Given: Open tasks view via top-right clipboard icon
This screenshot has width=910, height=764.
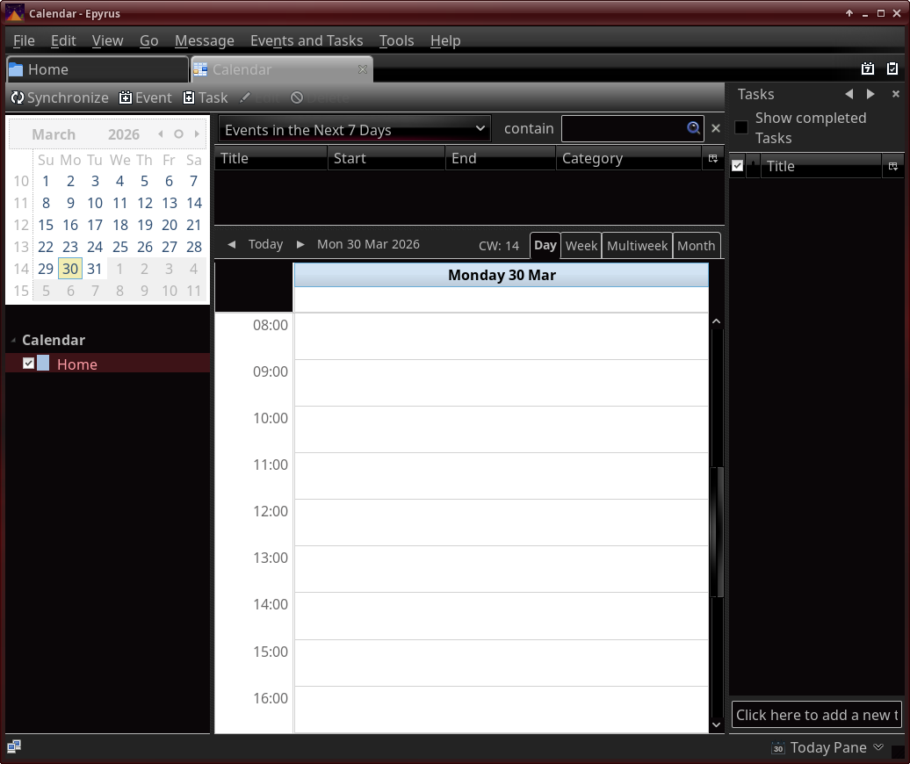Looking at the screenshot, I should tap(892, 69).
